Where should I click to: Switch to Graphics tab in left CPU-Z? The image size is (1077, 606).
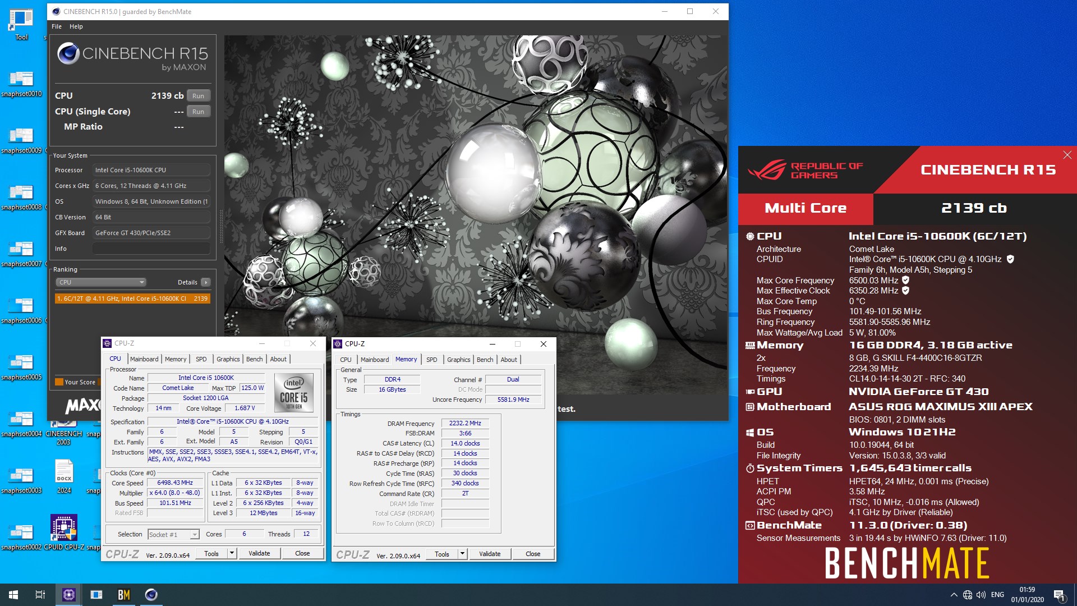pos(228,359)
